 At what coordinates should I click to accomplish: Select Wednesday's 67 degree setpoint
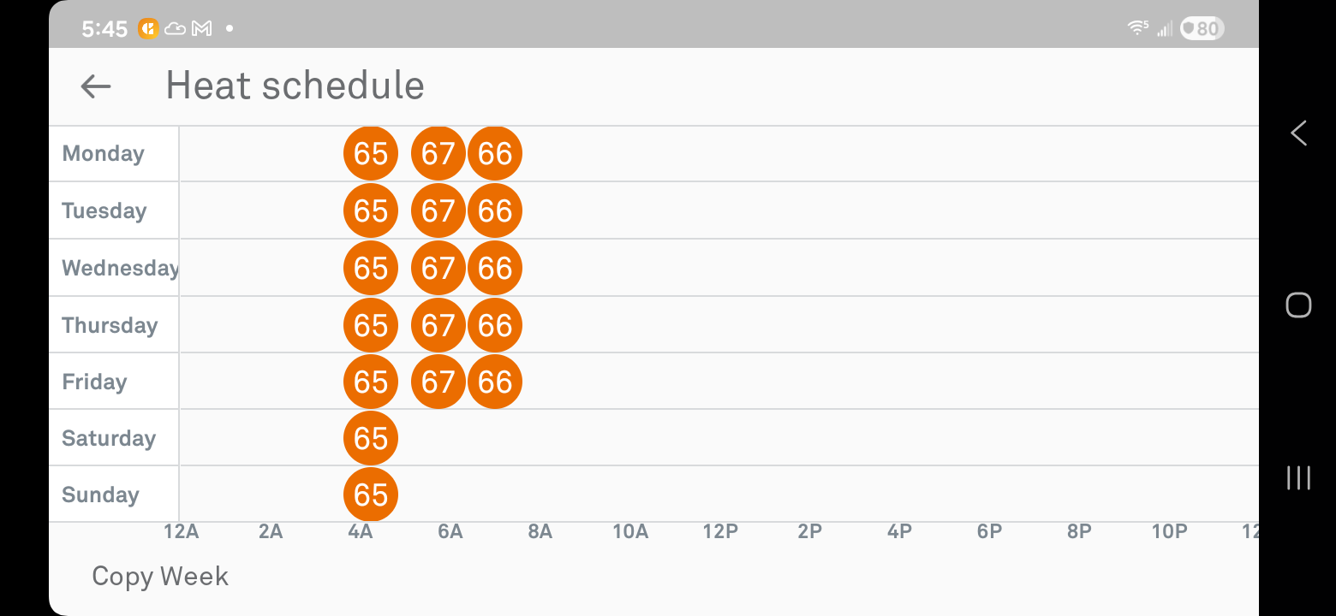pyautogui.click(x=438, y=268)
